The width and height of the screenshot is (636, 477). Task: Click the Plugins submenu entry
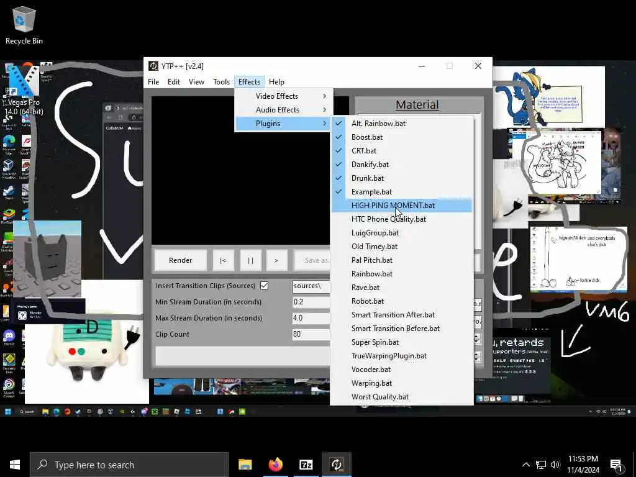284,124
